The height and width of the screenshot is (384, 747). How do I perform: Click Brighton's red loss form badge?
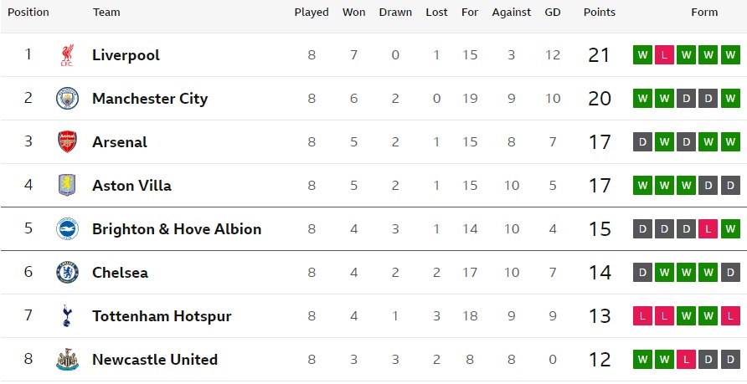pos(708,229)
